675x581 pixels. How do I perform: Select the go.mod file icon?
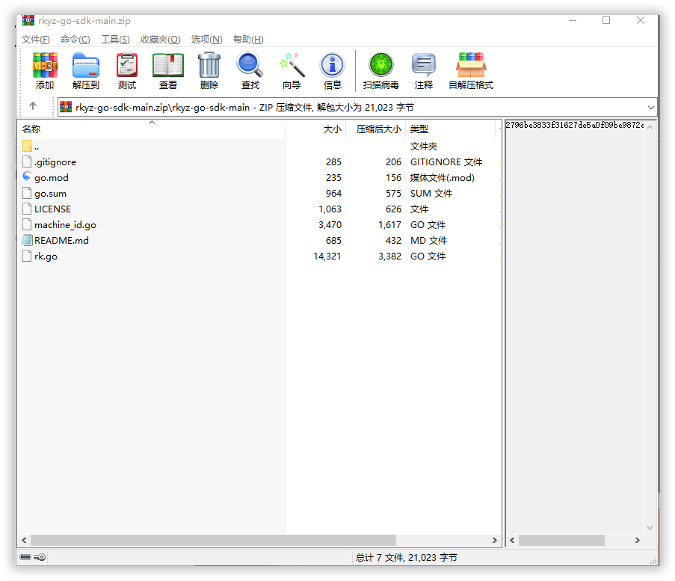point(27,177)
